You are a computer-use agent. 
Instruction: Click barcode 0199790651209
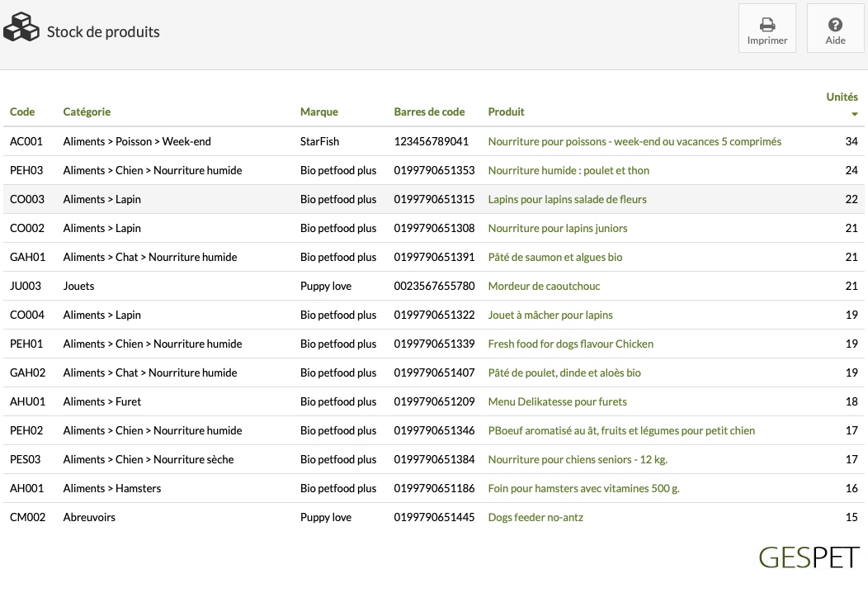coord(434,401)
